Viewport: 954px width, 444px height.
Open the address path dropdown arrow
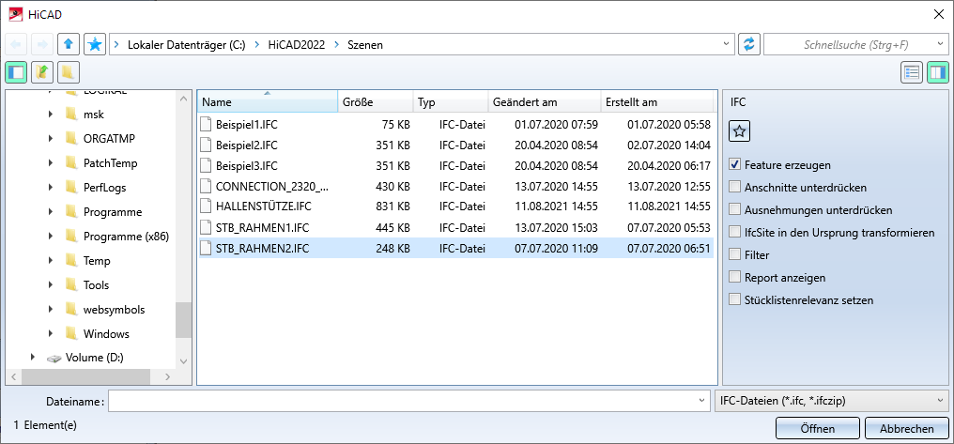[726, 44]
